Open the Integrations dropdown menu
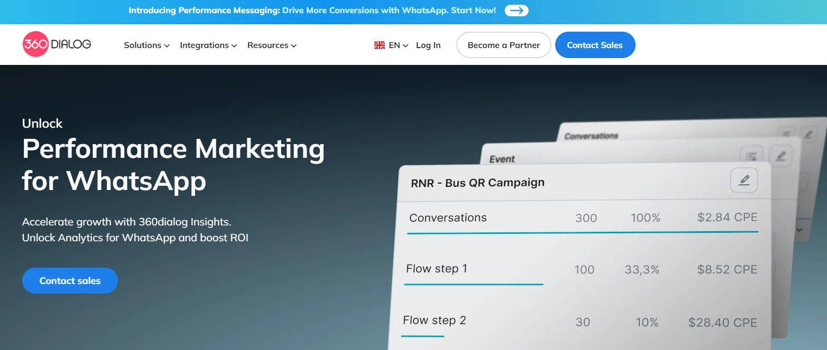This screenshot has height=350, width=827. (208, 45)
